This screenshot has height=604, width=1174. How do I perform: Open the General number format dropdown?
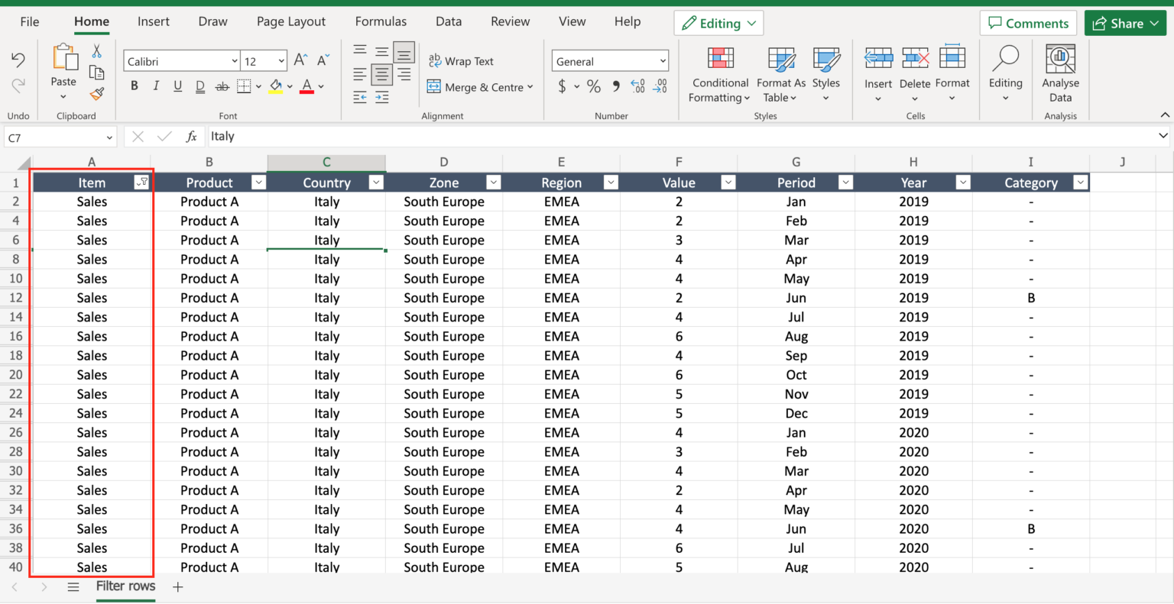pyautogui.click(x=663, y=60)
